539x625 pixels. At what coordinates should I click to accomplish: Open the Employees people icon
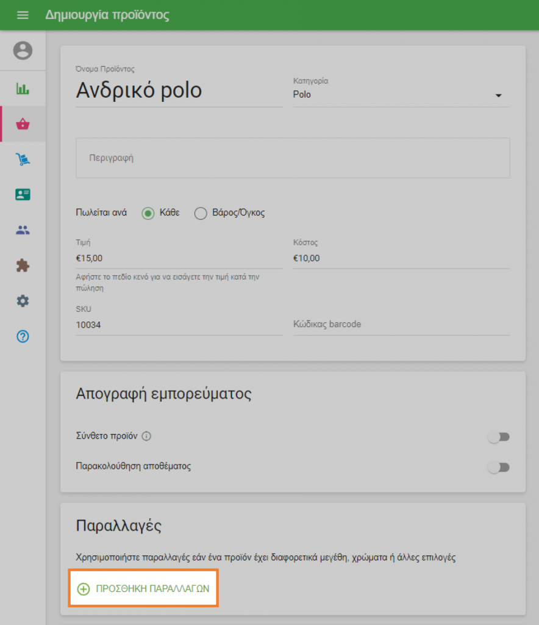23,230
